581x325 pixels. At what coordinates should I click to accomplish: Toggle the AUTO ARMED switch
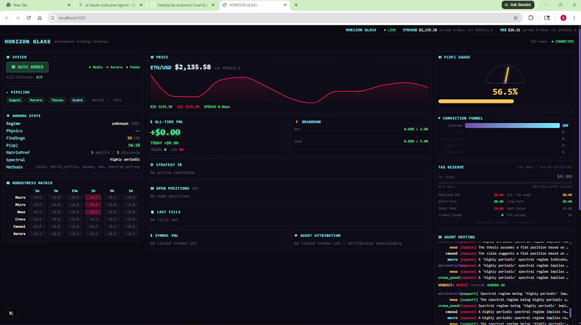click(x=27, y=67)
